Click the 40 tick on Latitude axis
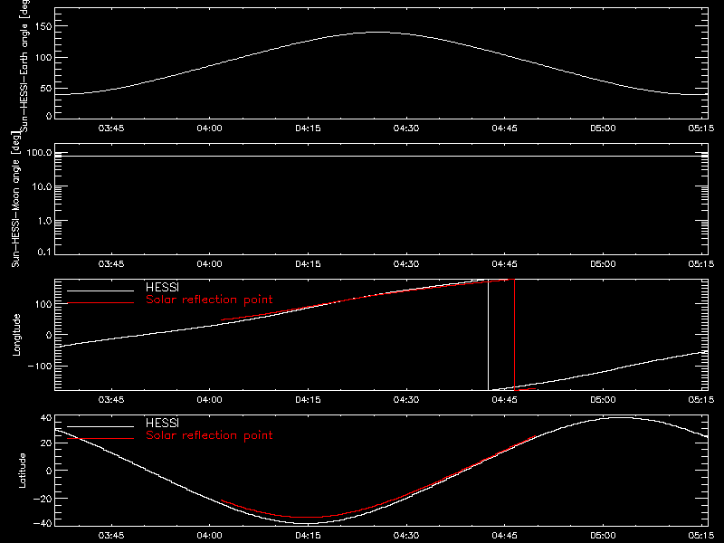The image size is (724, 543). 46,418
